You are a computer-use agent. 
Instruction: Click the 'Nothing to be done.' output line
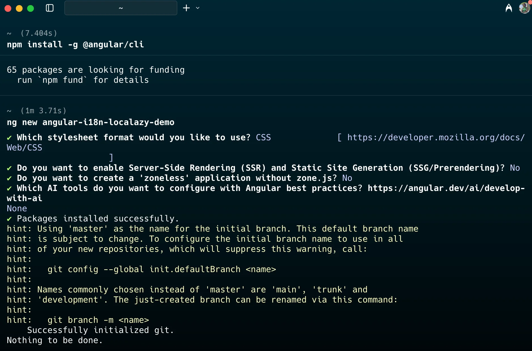pos(54,340)
